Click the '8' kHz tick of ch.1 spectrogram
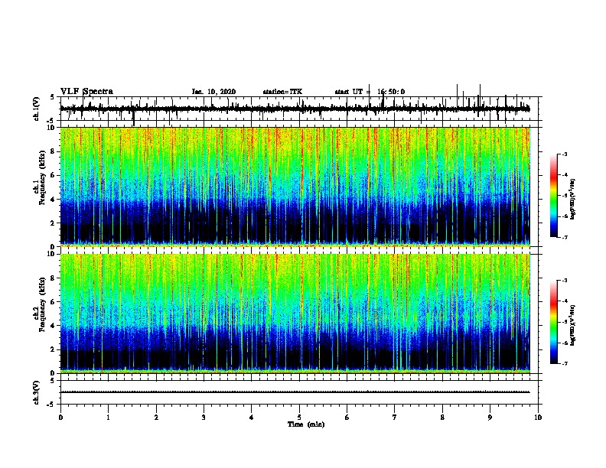The width and height of the screenshot is (606, 468). point(53,151)
